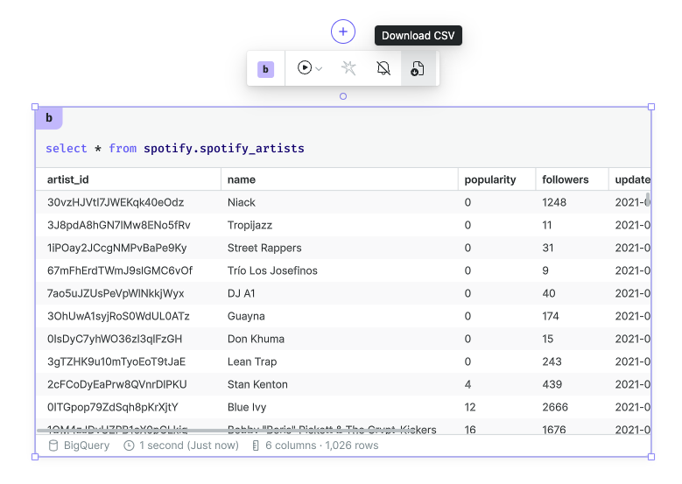Click the b label tab on the cell

pyautogui.click(x=49, y=118)
